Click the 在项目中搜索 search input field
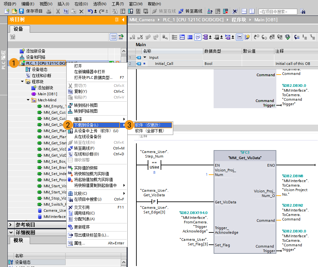The image size is (318, 267). click(x=277, y=12)
